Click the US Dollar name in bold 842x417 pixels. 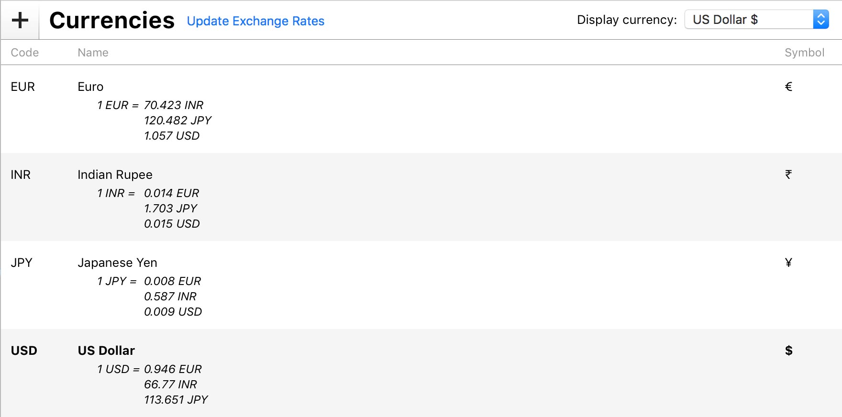(106, 351)
